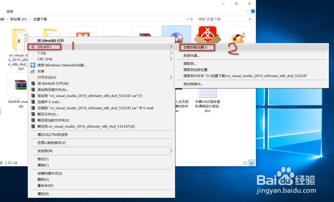Select the yellow smiley music icon
The height and width of the screenshot is (202, 334).
(238, 38)
